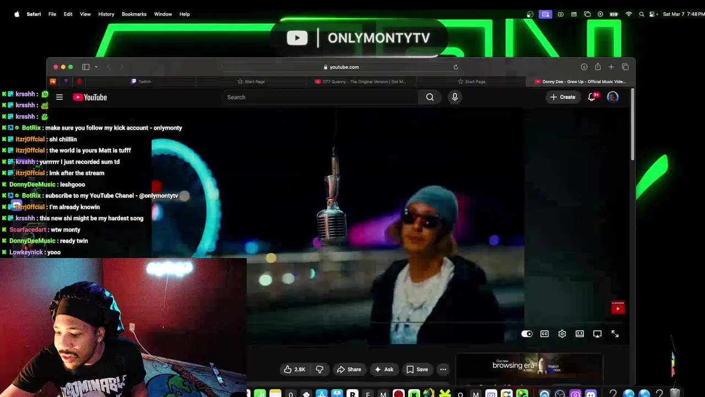Click the YouTube logo to go home
Image resolution: width=705 pixels, height=397 pixels.
coord(90,97)
